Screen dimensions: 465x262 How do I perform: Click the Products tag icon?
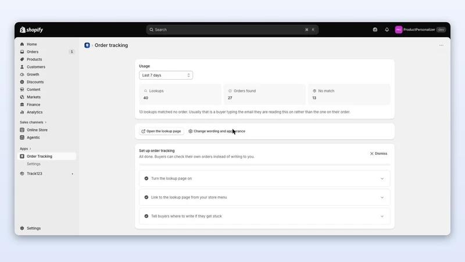pos(22,59)
